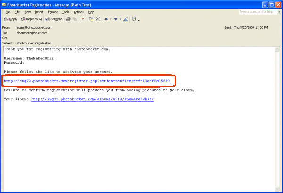This screenshot has width=283, height=193.
Task: Open the File menu
Action: [x=8, y=12]
